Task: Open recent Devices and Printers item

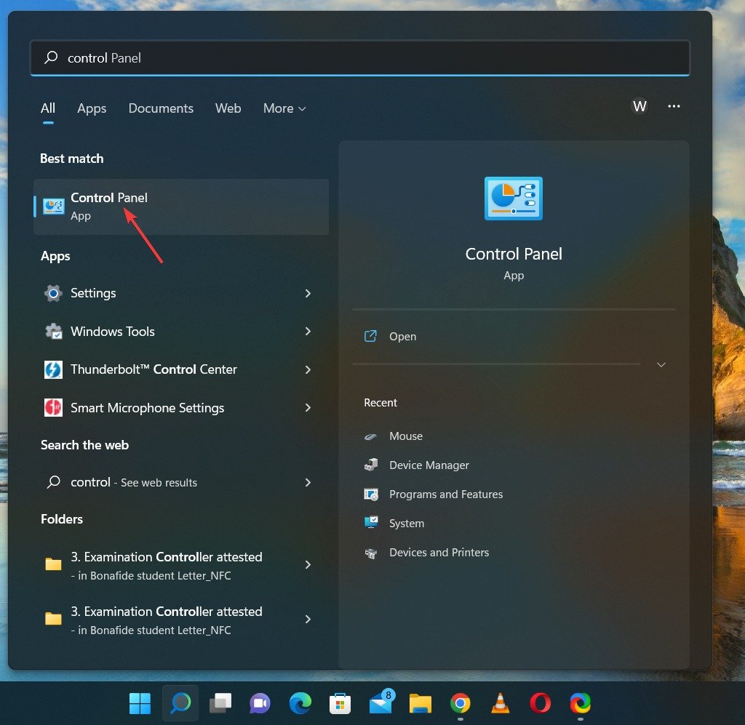Action: pos(439,552)
